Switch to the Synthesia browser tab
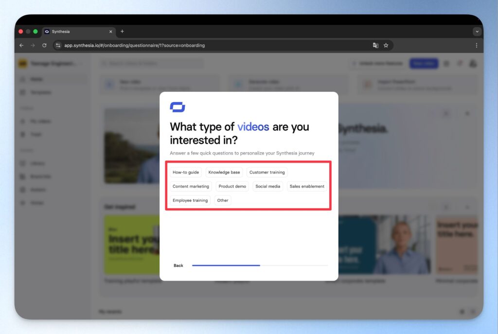The image size is (498, 334). coord(78,32)
